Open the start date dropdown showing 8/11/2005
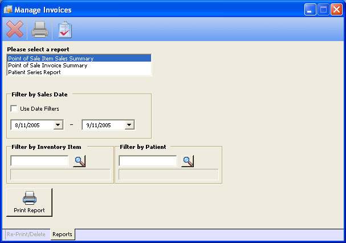The height and width of the screenshot is (243, 346). tap(58, 125)
